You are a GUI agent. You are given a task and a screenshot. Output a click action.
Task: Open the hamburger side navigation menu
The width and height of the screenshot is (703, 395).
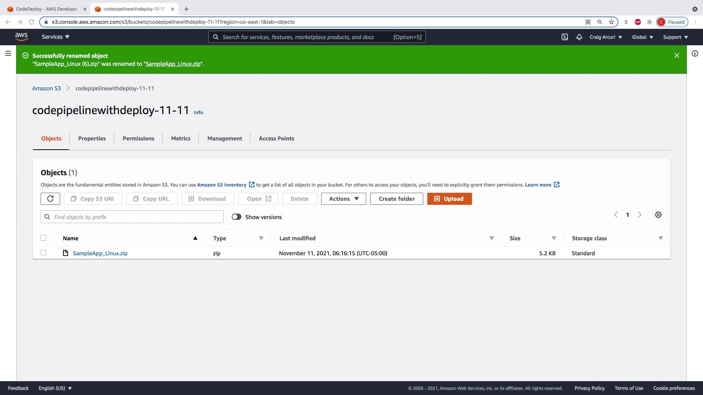pos(8,54)
